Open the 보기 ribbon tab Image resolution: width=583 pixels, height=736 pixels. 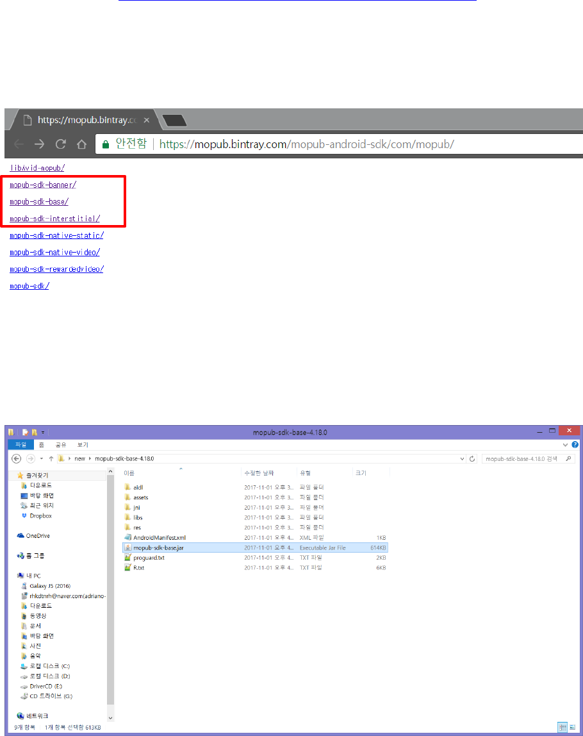click(83, 444)
